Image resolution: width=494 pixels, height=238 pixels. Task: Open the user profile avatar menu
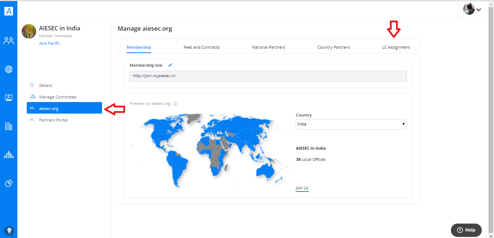click(x=472, y=9)
